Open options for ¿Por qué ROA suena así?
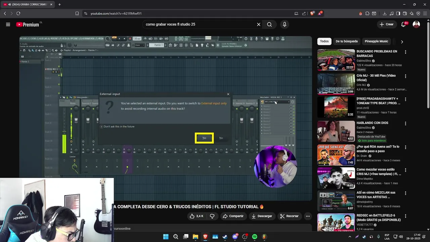This screenshot has width=430, height=242. 405,148
